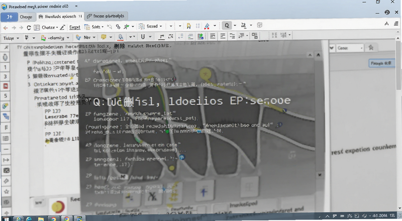Click the pen icon with the red marker
402x221 pixels.
(x=207, y=26)
